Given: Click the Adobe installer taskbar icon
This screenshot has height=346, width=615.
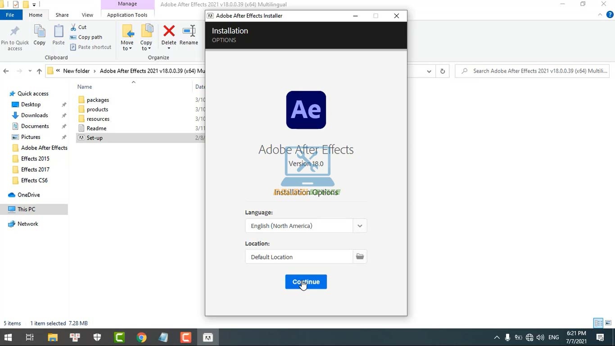Looking at the screenshot, I should pyautogui.click(x=208, y=337).
